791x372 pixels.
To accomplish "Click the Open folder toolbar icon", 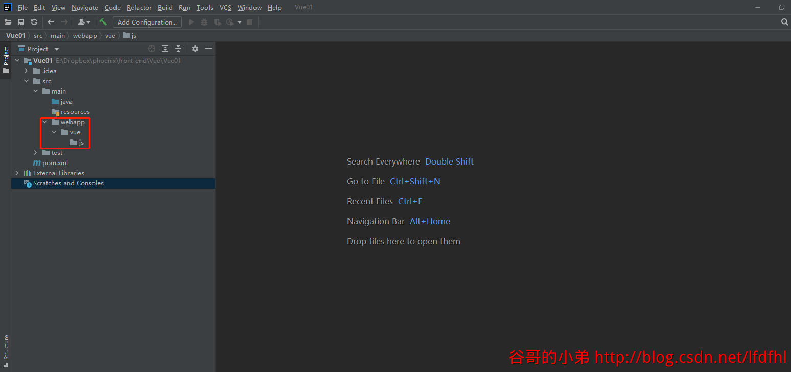I will (x=8, y=22).
